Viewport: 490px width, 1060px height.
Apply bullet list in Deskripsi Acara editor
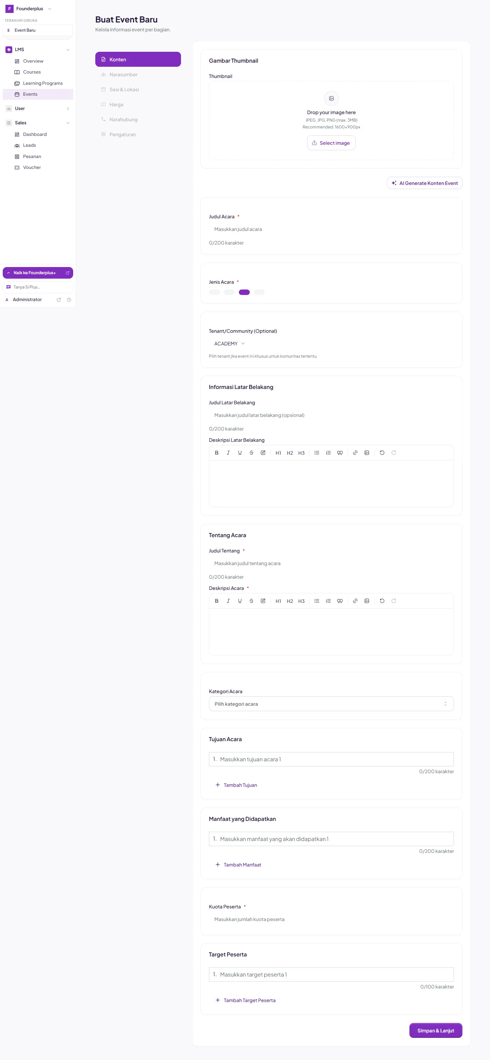[x=316, y=601]
